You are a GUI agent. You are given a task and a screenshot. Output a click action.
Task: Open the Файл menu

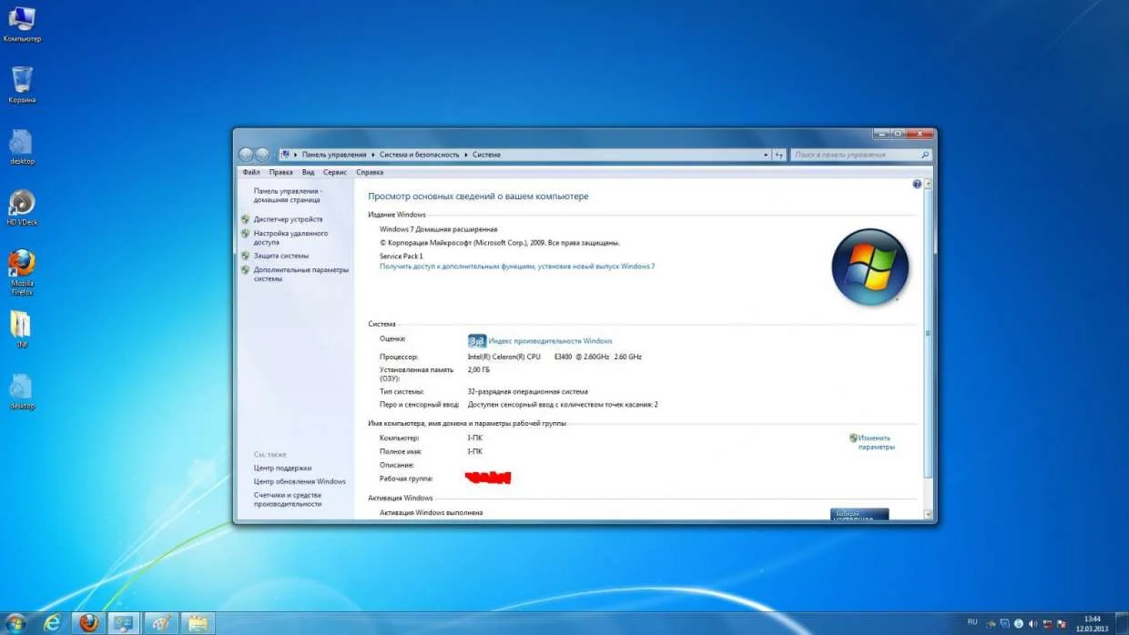point(251,172)
